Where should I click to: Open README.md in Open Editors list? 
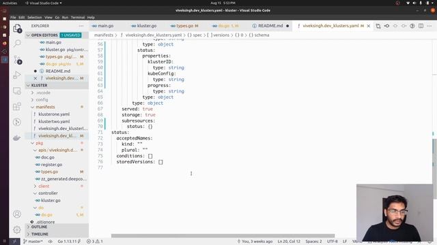click(x=57, y=71)
